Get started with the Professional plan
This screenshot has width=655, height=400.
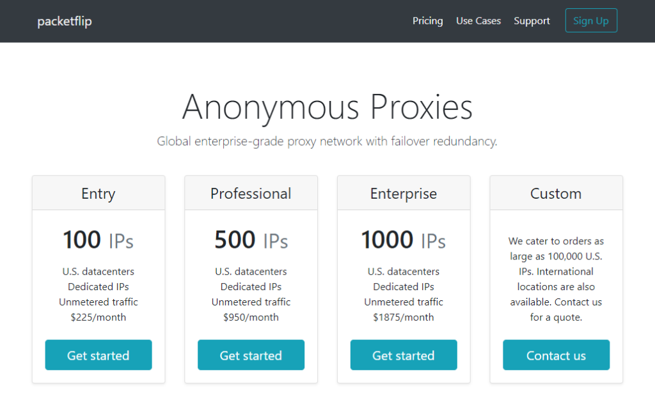pyautogui.click(x=251, y=355)
